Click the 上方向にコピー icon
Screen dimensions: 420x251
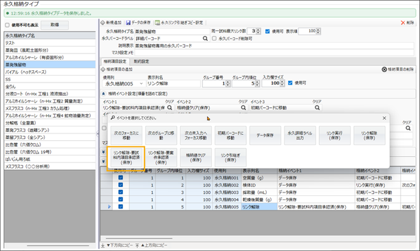tap(137, 245)
